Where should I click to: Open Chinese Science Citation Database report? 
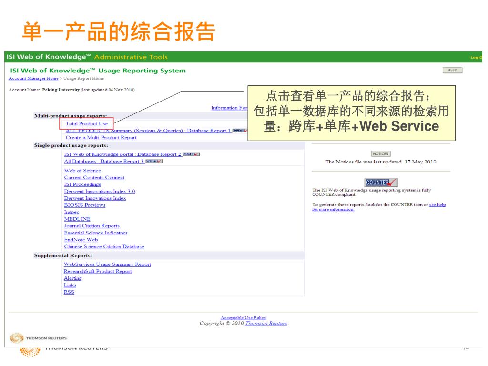point(104,246)
